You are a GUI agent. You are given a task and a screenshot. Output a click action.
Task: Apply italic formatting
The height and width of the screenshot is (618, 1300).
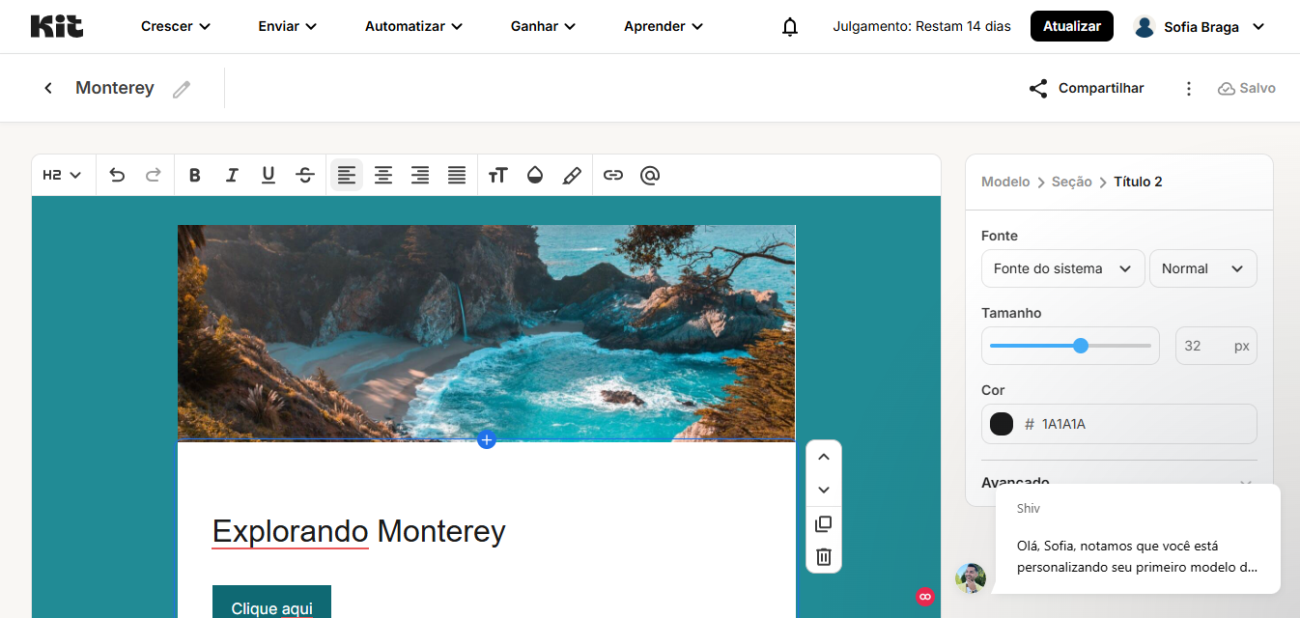(x=231, y=175)
